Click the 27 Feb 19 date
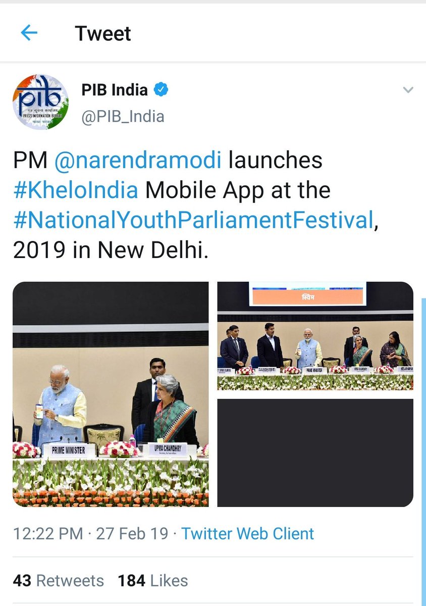Image resolution: width=426 pixels, height=606 pixels. tap(132, 534)
